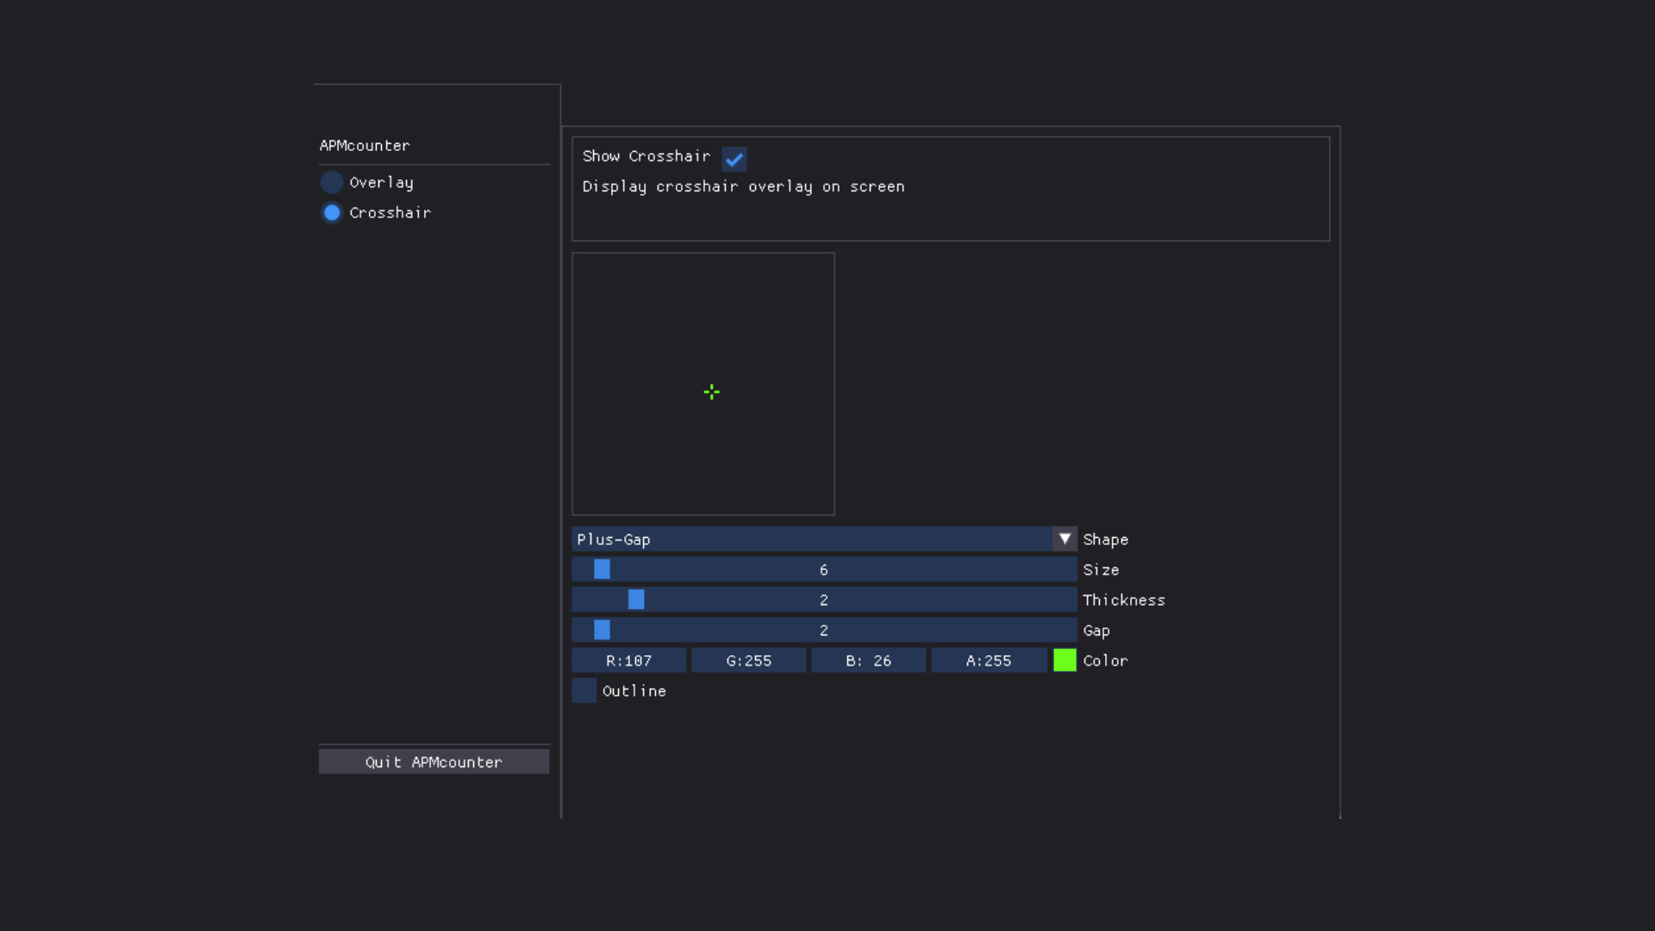Edit the R:107 red value field
Screen dimensions: 1655x931
tap(628, 660)
